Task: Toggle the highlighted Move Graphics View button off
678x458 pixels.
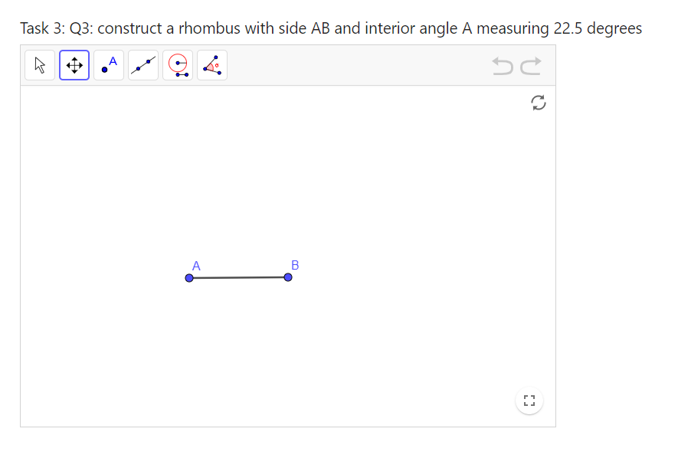Action: click(x=74, y=65)
